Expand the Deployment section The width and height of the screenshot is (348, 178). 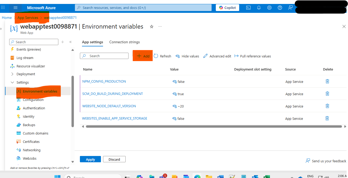click(26, 74)
